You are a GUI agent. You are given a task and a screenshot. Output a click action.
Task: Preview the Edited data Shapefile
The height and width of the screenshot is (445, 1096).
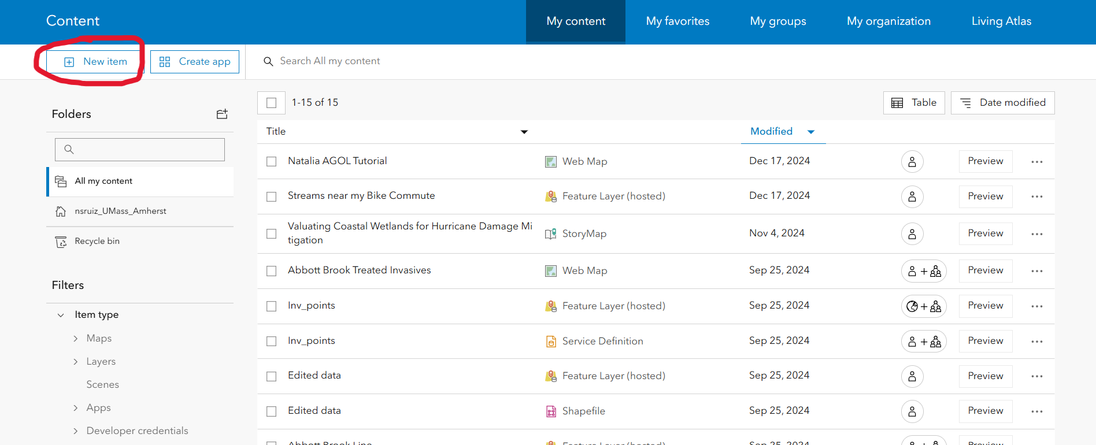[x=986, y=411]
